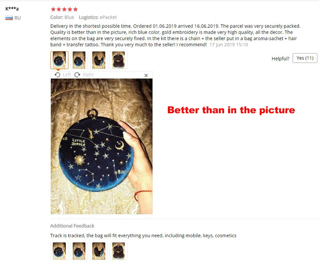Screen dimensions: 319x262
Task: Click the Yes (11) helpful button
Action: click(305, 58)
